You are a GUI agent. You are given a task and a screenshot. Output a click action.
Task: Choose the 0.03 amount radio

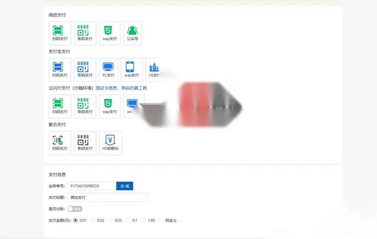[x=110, y=220]
